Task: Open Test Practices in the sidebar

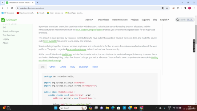Action: [x=9, y=35]
